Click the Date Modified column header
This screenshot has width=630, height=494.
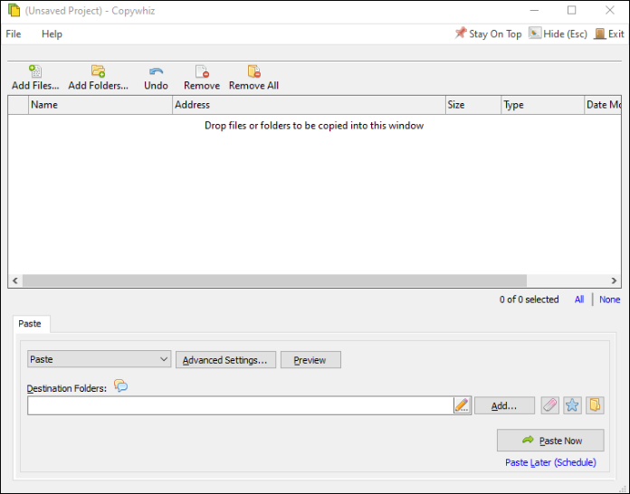pos(603,105)
